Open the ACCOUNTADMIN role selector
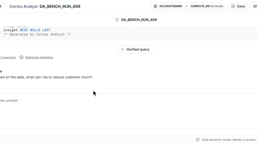 pyautogui.click(x=168, y=6)
